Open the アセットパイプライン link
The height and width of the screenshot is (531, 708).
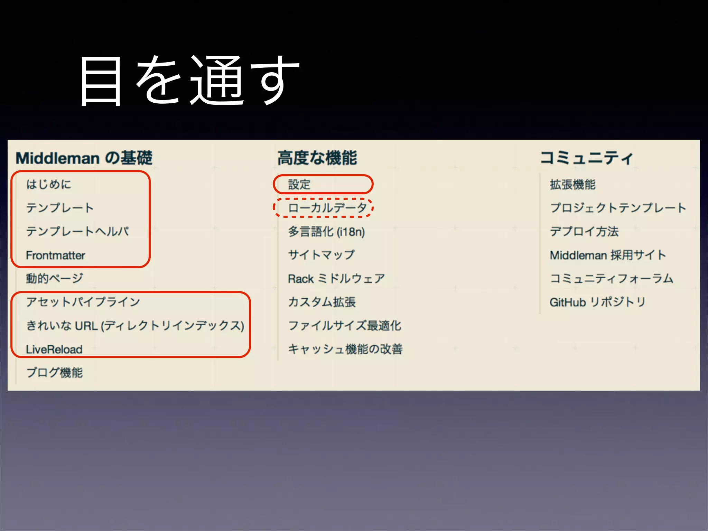coord(83,302)
